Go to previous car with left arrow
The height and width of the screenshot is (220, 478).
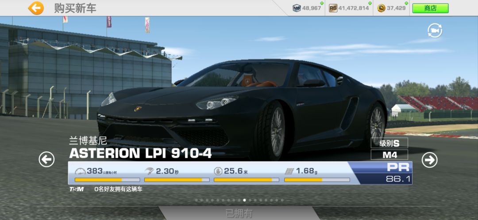(x=46, y=159)
